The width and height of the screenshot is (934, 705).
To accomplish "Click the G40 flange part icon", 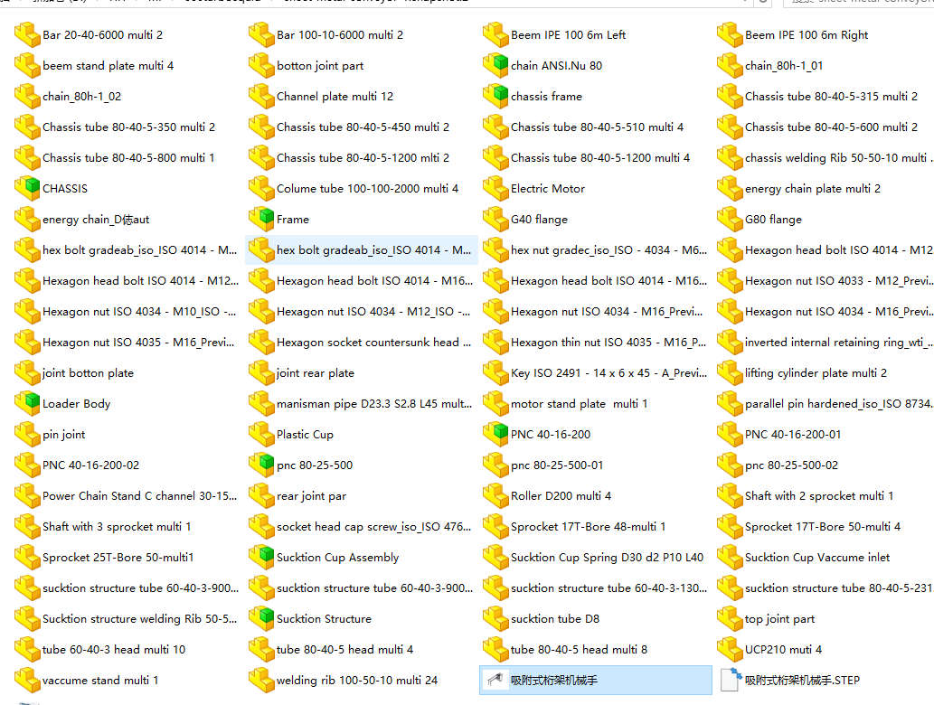I will [x=495, y=220].
